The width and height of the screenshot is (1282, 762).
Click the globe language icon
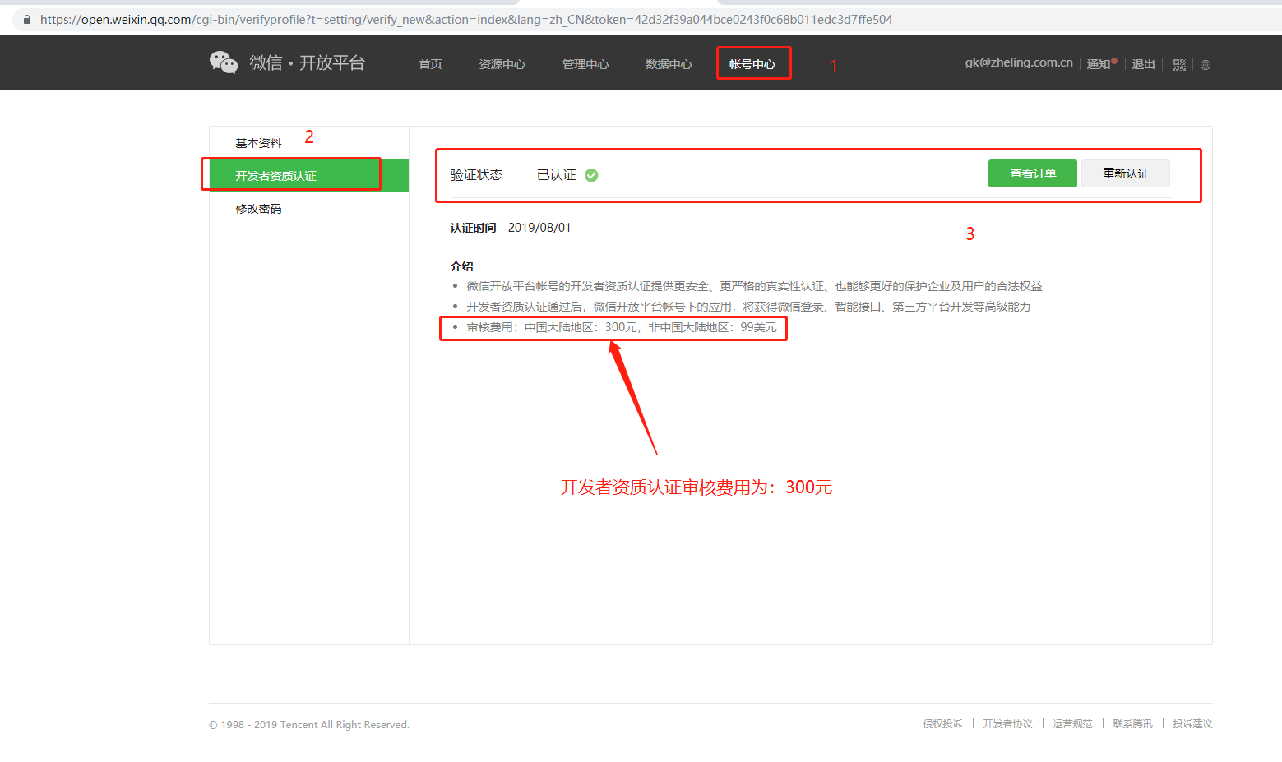(1206, 65)
